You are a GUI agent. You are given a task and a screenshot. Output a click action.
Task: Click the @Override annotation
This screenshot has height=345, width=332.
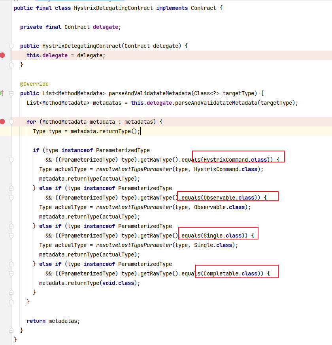tap(34, 84)
